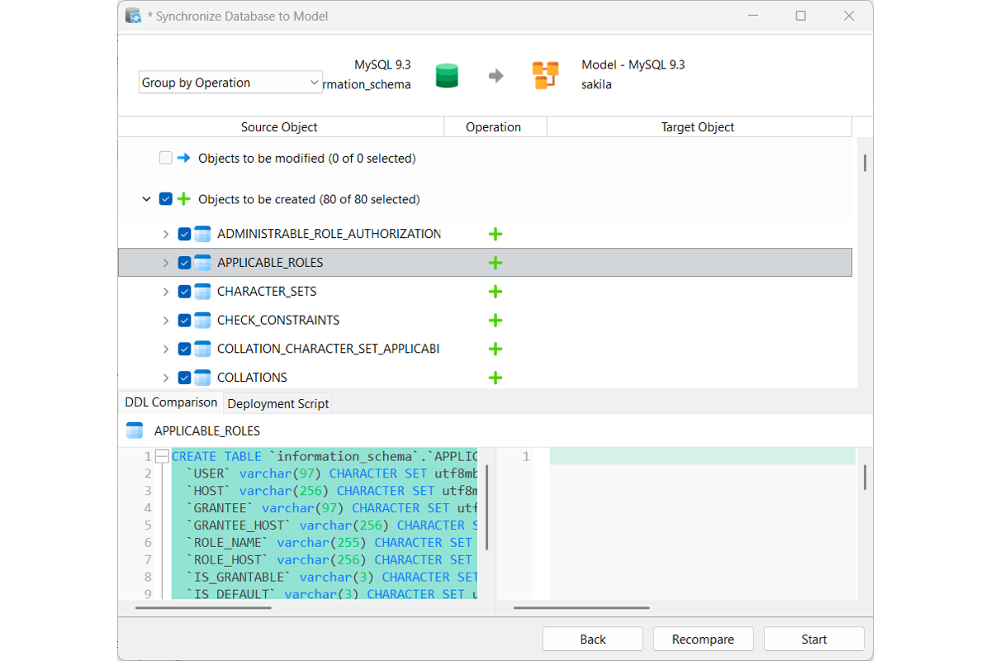This screenshot has height=661, width=991.
Task: Click the Recompare button
Action: coord(703,639)
